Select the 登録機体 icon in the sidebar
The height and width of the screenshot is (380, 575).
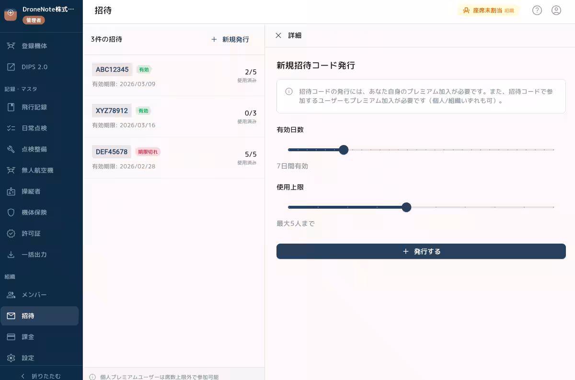11,45
